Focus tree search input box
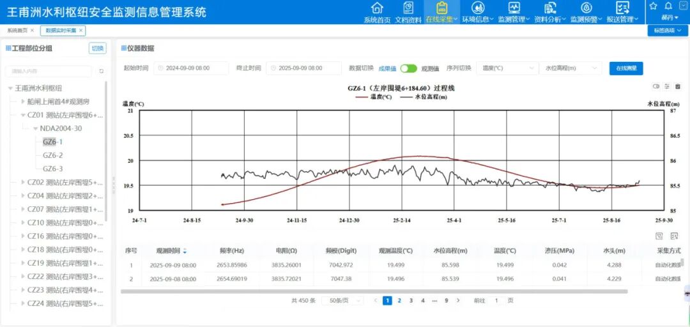This screenshot has width=690, height=327. tap(49, 72)
